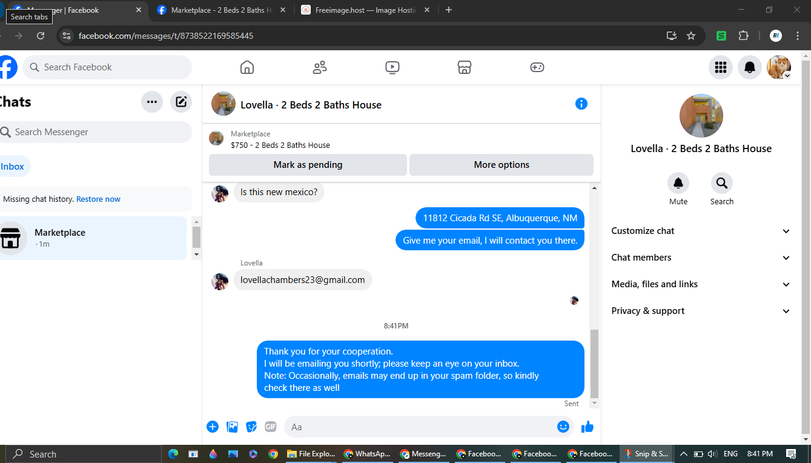The image size is (811, 463).
Task: Focus the Search Facebook field
Action: (107, 67)
